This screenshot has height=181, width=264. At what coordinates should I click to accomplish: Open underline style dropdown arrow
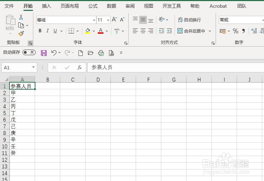point(61,31)
